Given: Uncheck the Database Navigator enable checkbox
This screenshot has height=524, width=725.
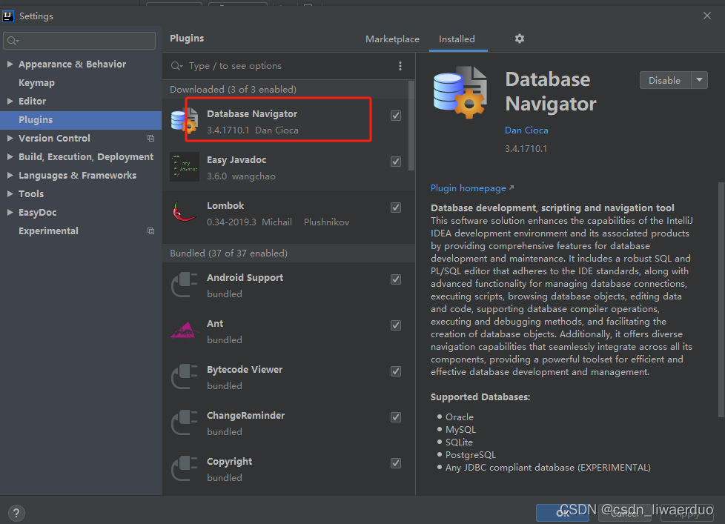Looking at the screenshot, I should tap(395, 115).
